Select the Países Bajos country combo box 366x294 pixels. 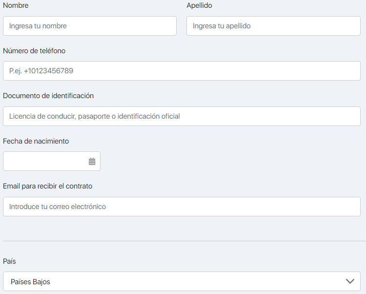tap(176, 281)
